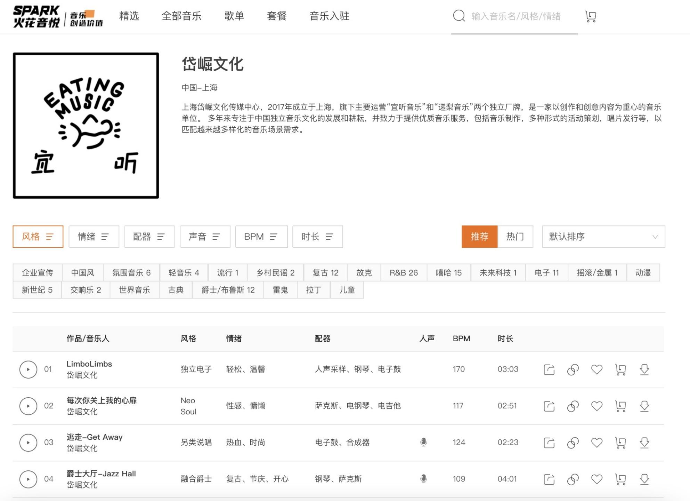690x501 pixels.
Task: Toggle the 新世纪 5 style tag
Action: (x=37, y=290)
